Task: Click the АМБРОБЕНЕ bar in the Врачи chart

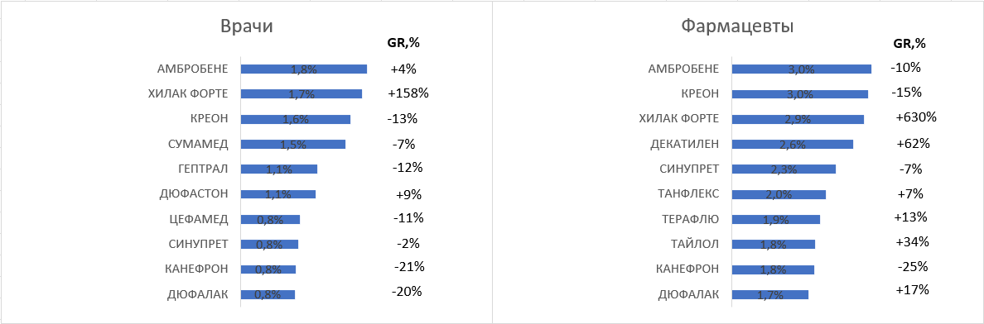Action: point(304,69)
